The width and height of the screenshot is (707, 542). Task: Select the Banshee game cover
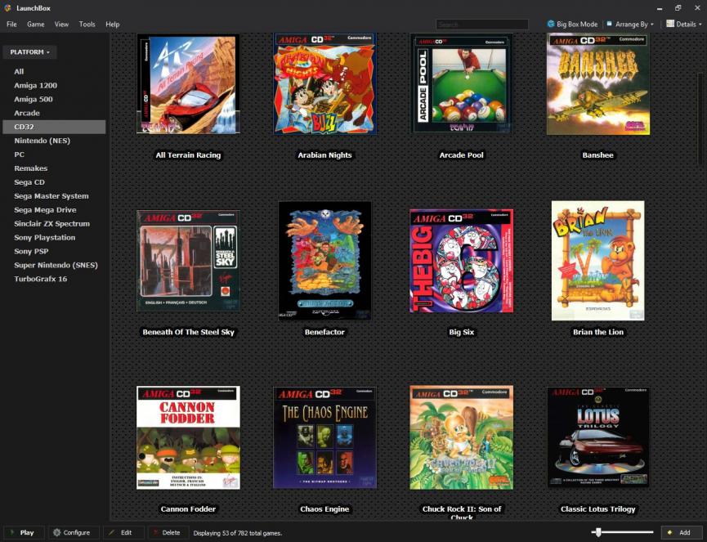[597, 83]
